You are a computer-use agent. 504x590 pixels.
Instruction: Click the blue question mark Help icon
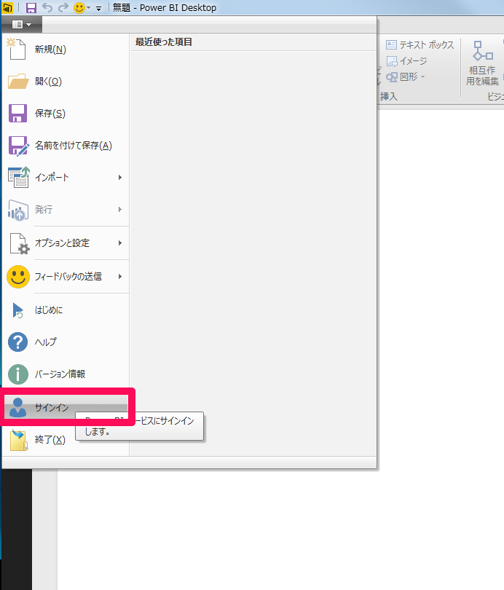(17, 342)
